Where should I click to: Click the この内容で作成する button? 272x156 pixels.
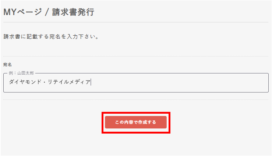135,122
